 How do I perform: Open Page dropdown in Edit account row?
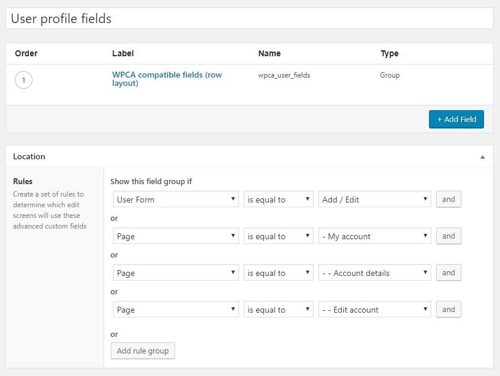[176, 309]
